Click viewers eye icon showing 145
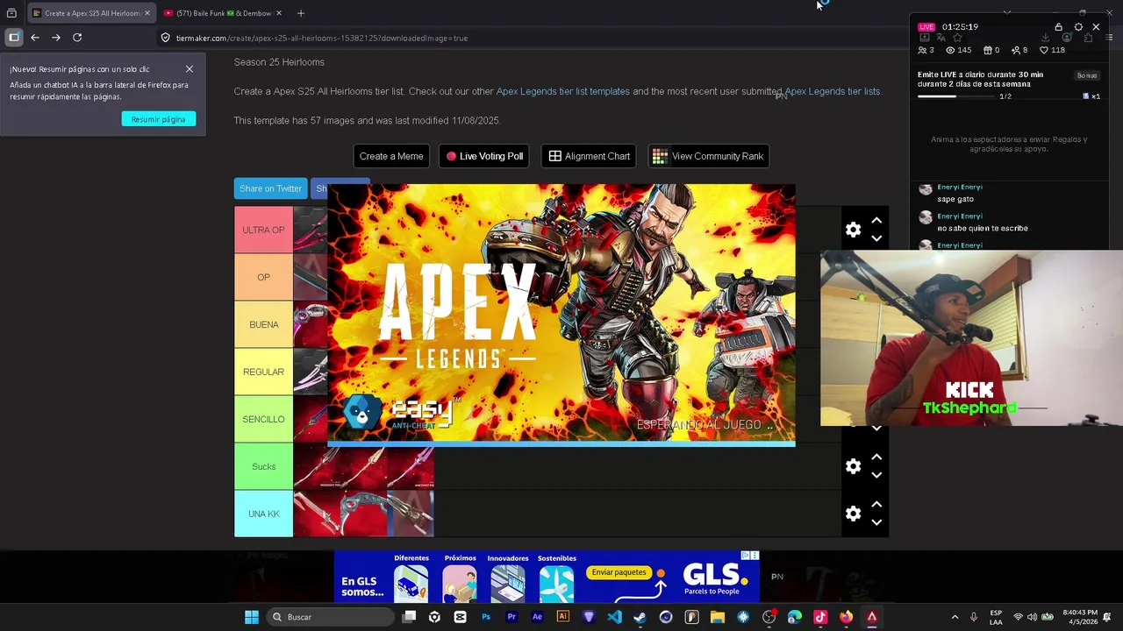 coord(950,50)
